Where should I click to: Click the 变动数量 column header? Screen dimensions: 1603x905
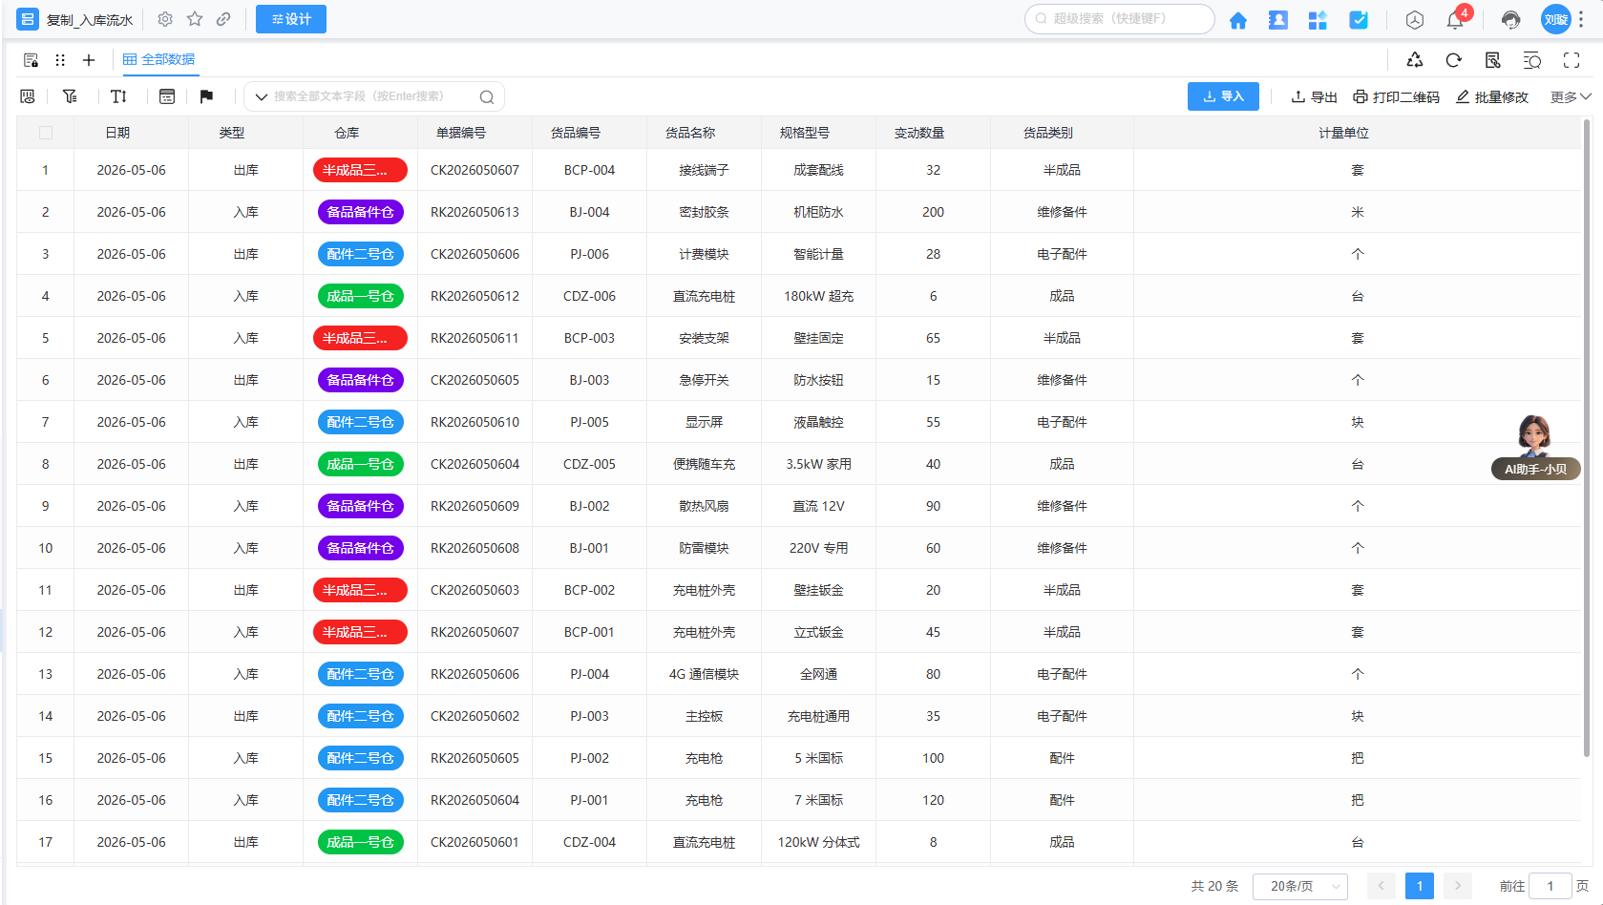[919, 133]
